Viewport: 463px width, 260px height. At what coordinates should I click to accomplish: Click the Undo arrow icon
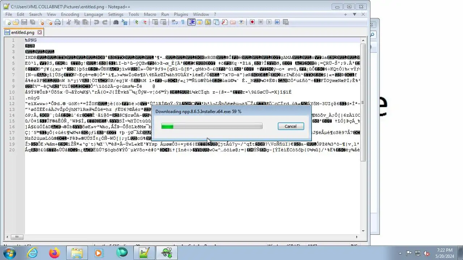(x=97, y=22)
